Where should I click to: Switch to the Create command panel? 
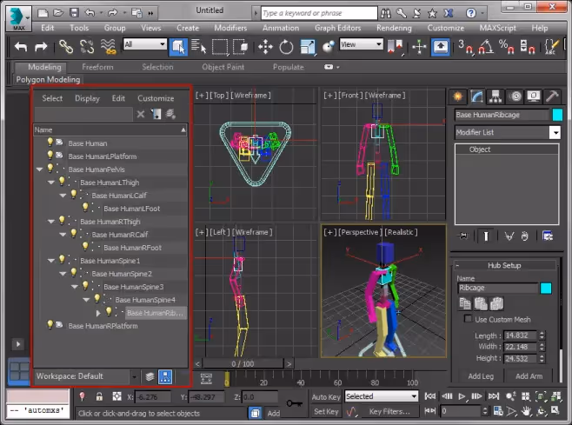coord(458,96)
